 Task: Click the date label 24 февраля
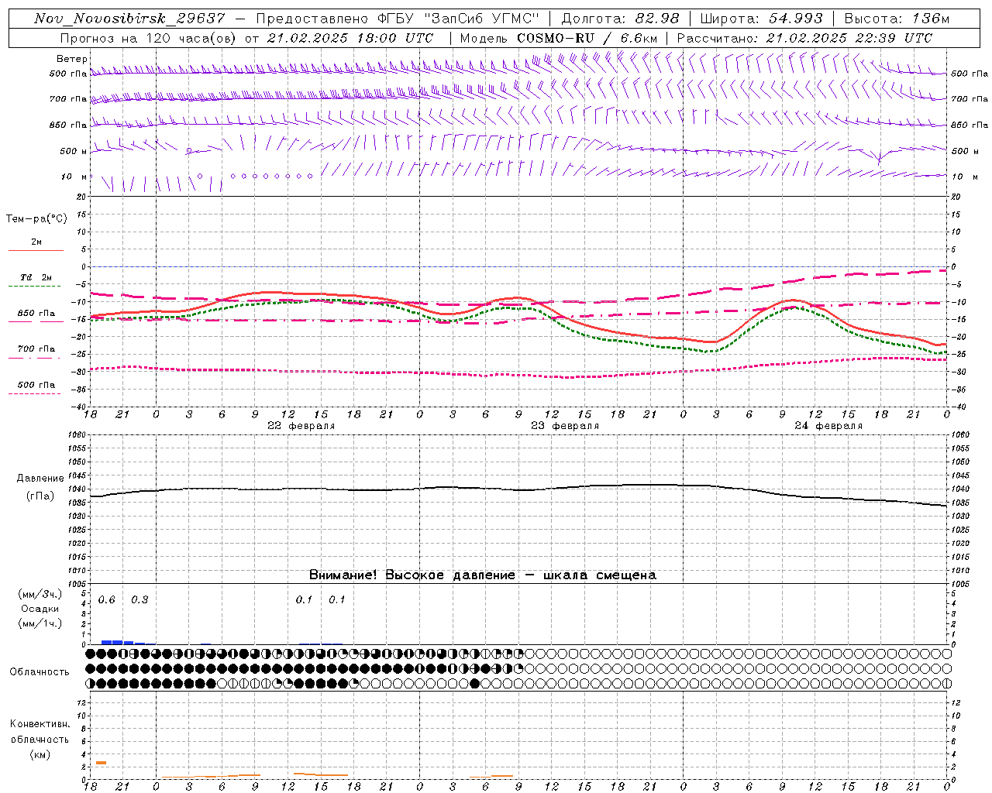tap(828, 426)
